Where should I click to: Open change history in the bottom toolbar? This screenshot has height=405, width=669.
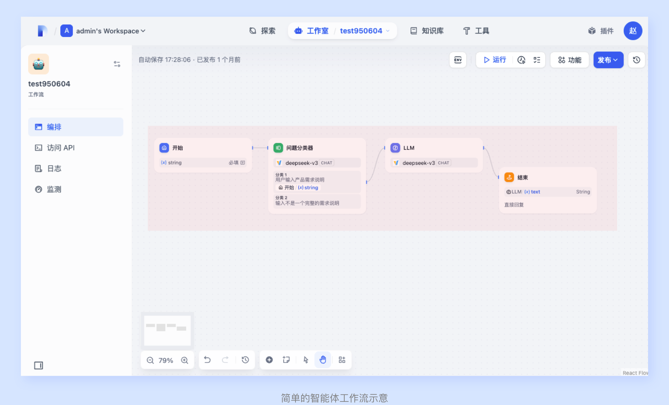[x=245, y=360]
